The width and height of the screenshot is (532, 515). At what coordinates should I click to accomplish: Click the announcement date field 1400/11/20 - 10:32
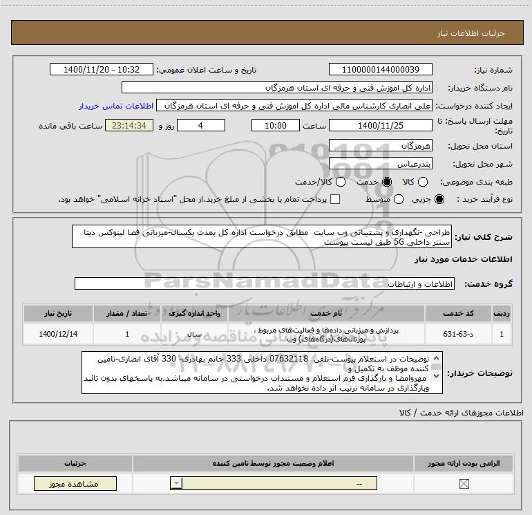[x=102, y=70]
